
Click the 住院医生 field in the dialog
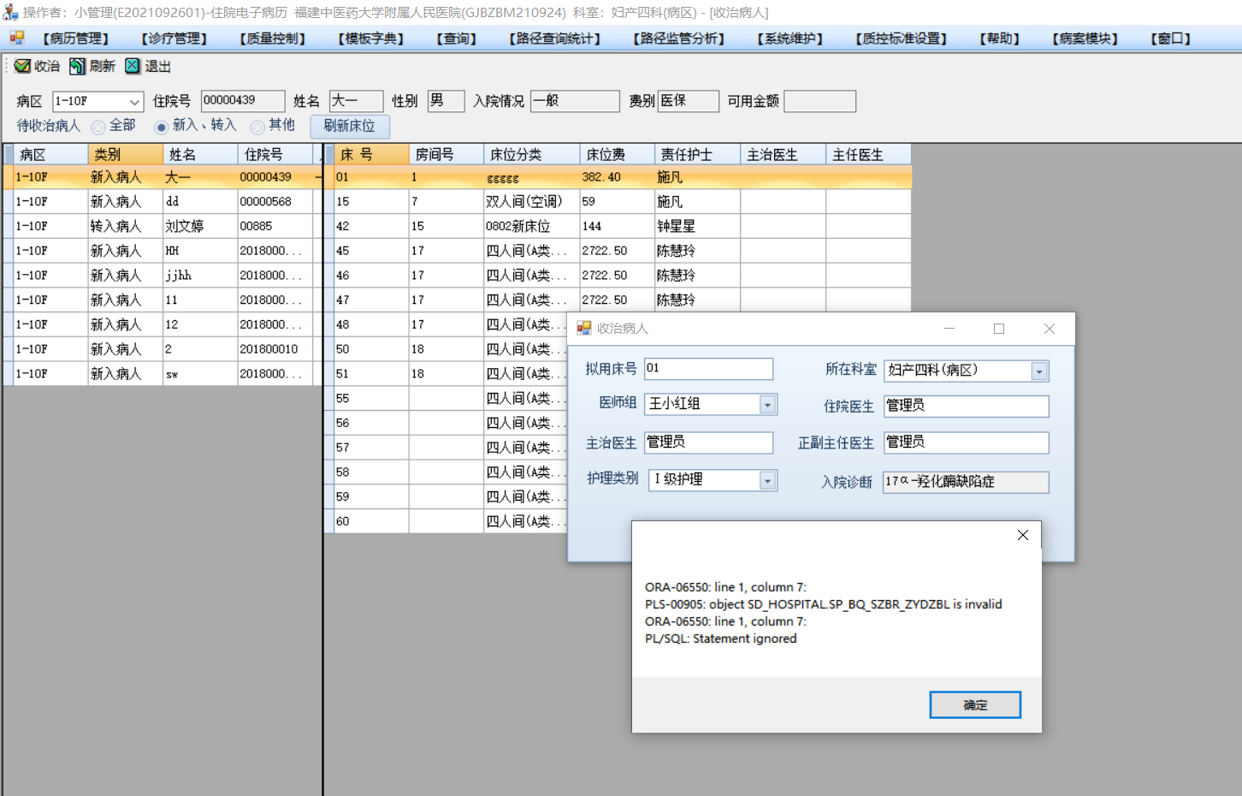click(966, 406)
